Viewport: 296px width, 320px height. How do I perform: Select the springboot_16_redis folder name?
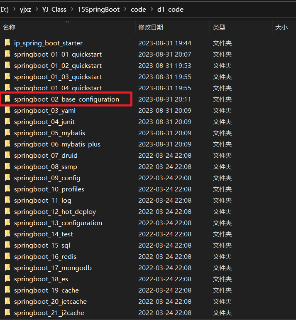click(x=45, y=256)
